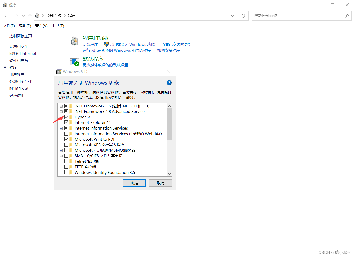This screenshot has height=257, width=355.
Task: Open 默认程序 heading link
Action: click(x=93, y=59)
